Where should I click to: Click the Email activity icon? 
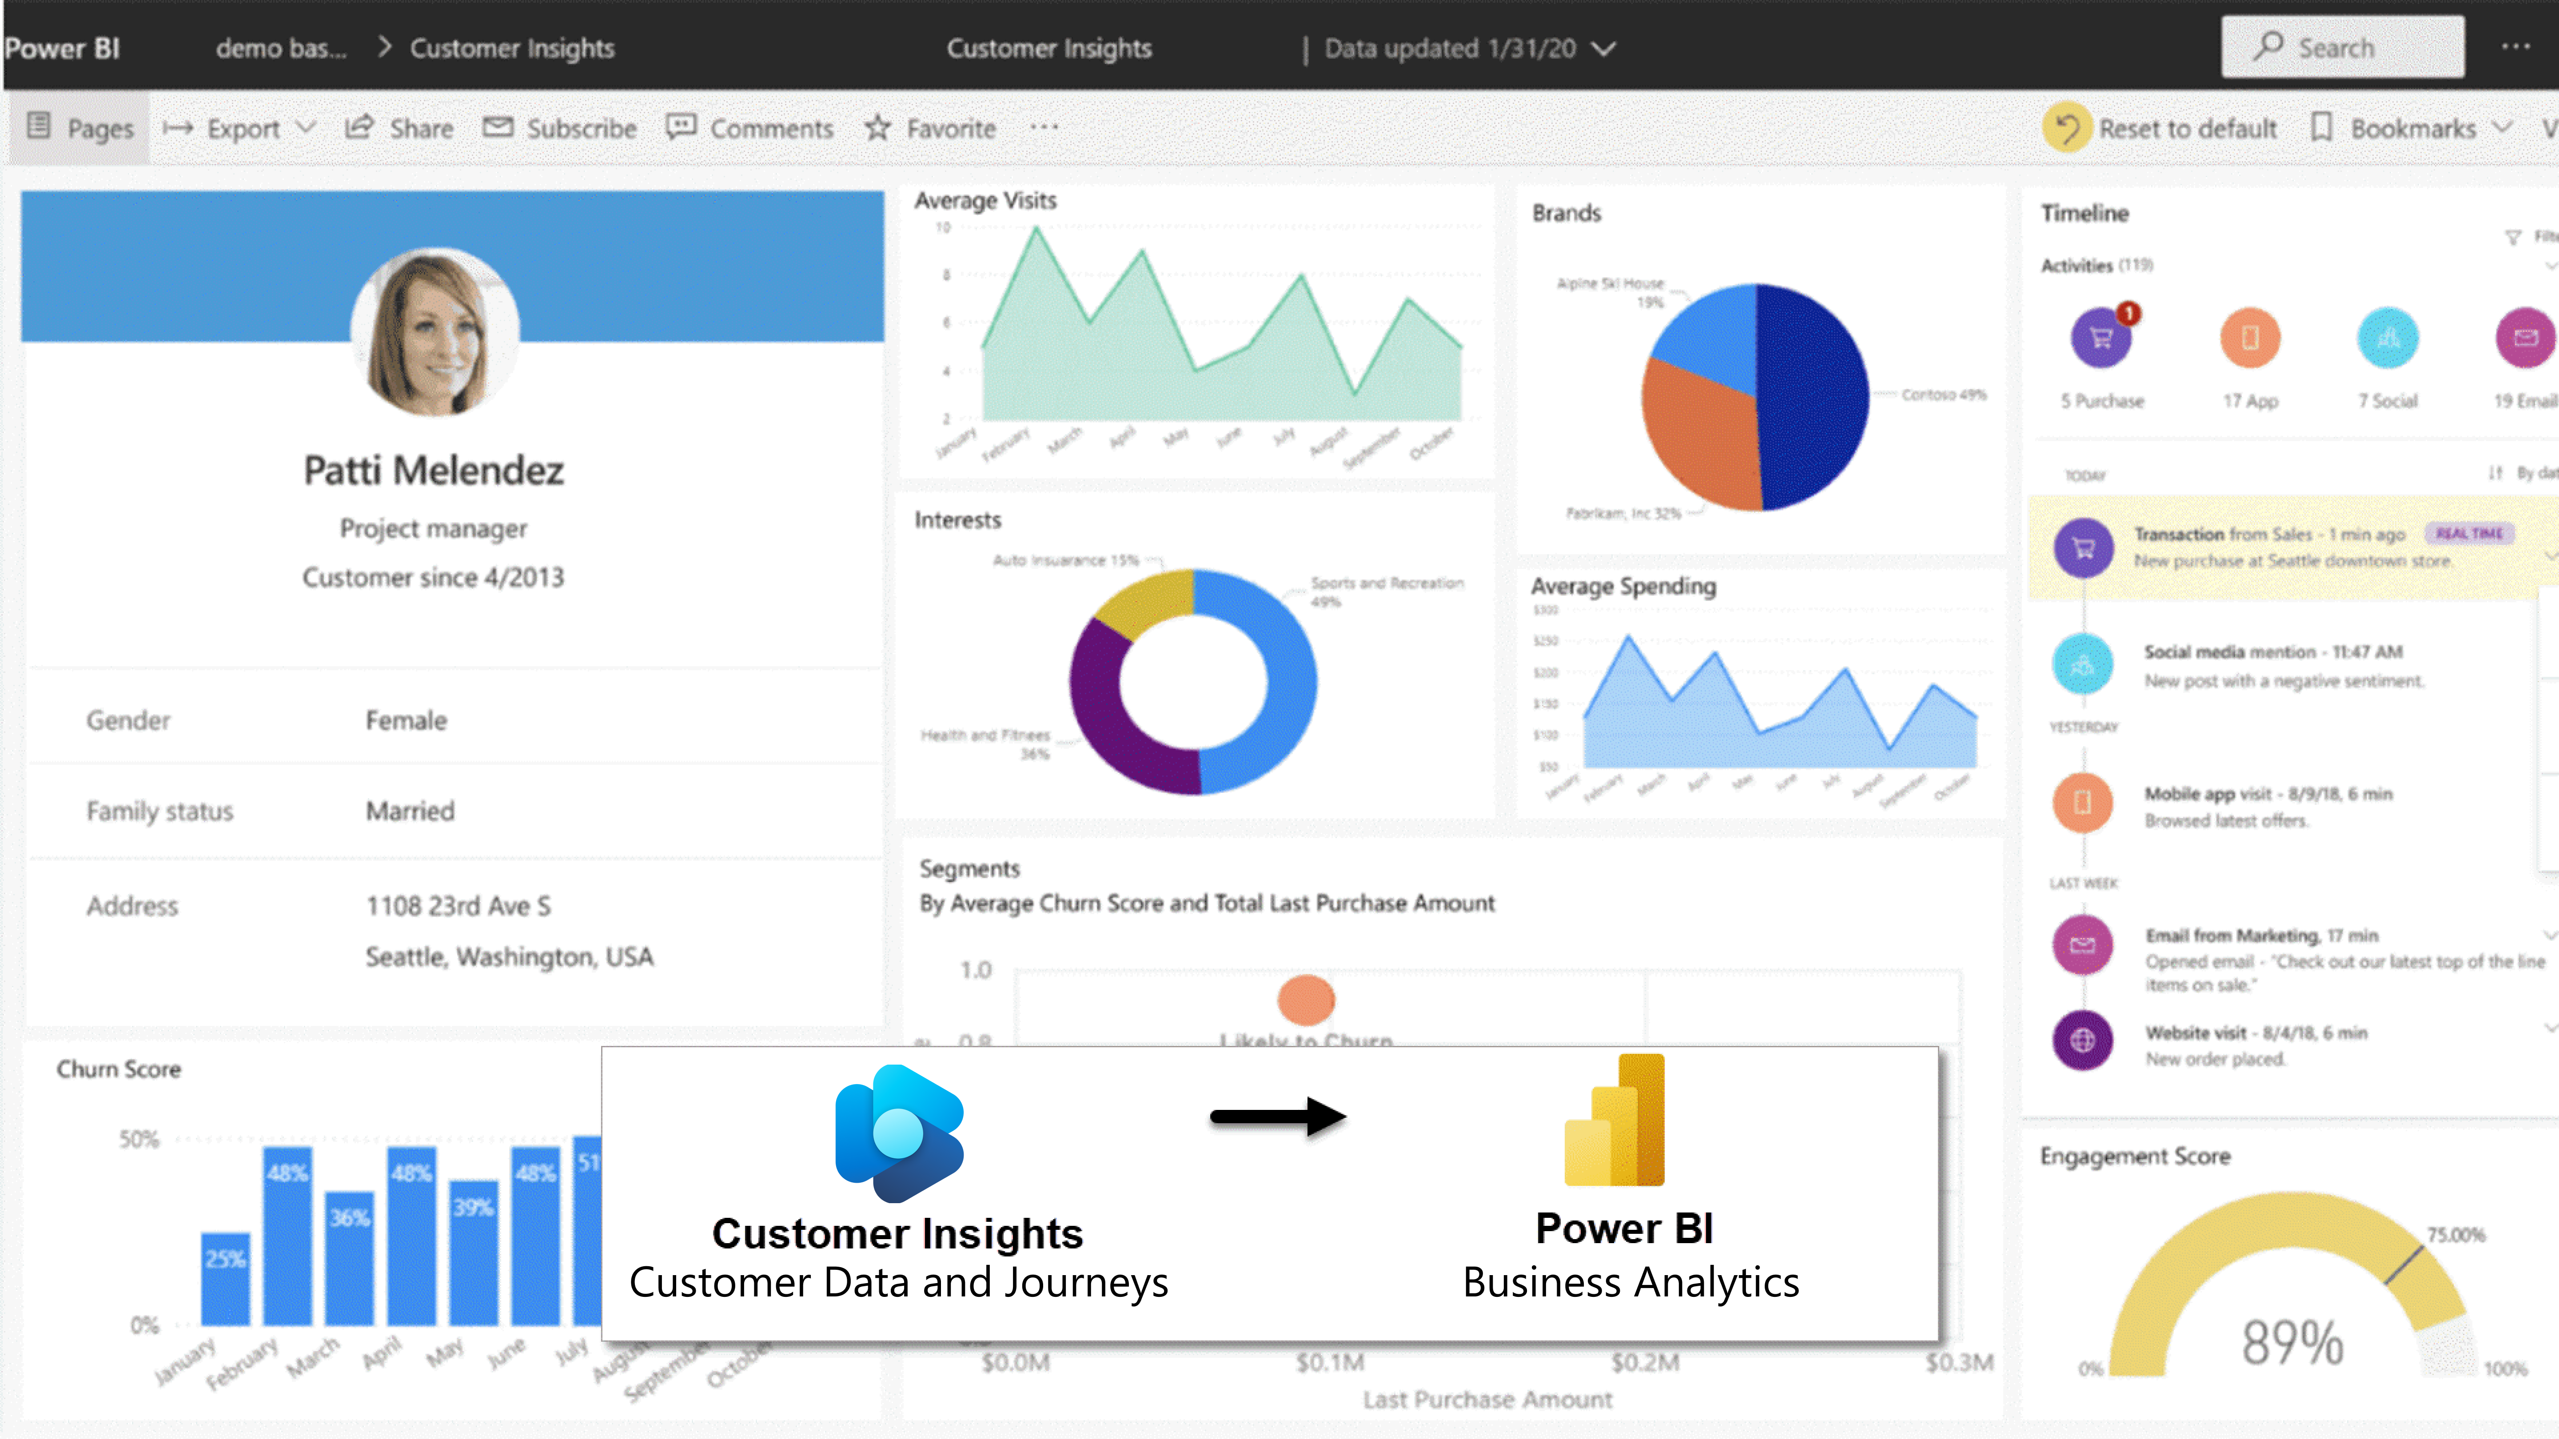pyautogui.click(x=2524, y=338)
